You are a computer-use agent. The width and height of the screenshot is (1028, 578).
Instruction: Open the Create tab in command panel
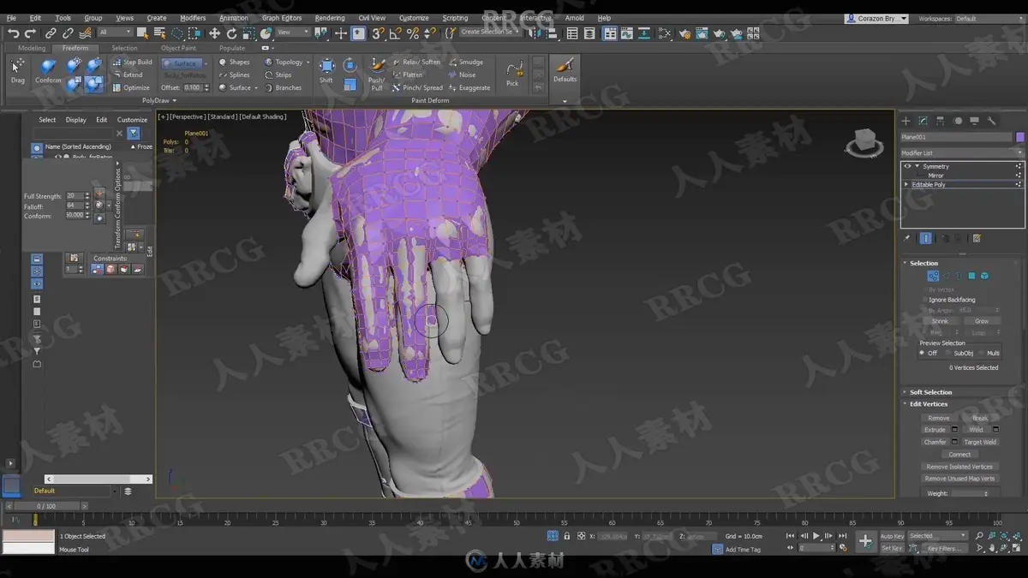[x=906, y=121]
